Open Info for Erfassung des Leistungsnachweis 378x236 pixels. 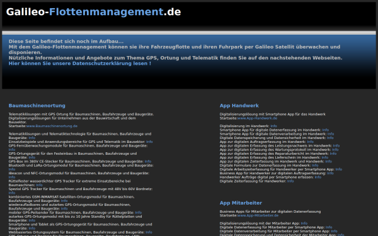click(x=336, y=146)
